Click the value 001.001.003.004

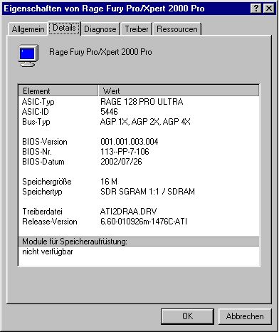[x=130, y=142]
